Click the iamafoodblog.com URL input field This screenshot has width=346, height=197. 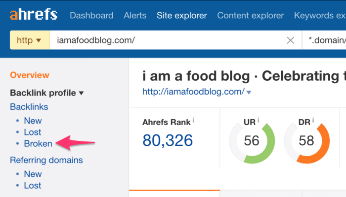tap(168, 40)
